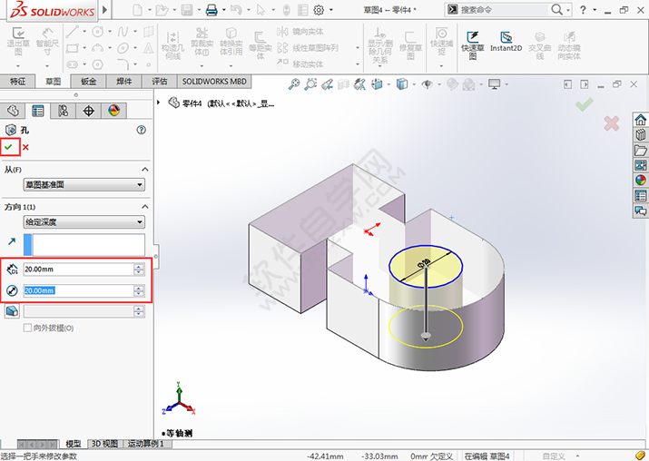Click the depth arrow handle on the model
This screenshot has height=461, width=649.
point(426,337)
